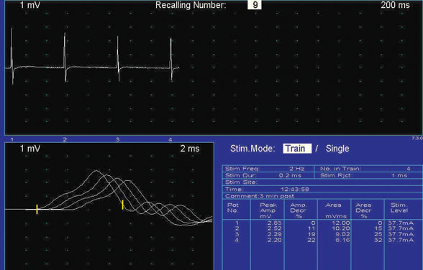The image size is (423, 270).
Task: Select the Train stimulation mode
Action: [297, 149]
